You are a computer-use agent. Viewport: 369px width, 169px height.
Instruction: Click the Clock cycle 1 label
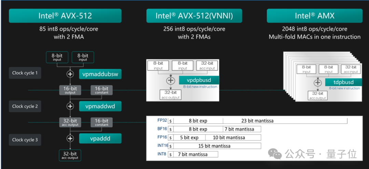point(25,73)
